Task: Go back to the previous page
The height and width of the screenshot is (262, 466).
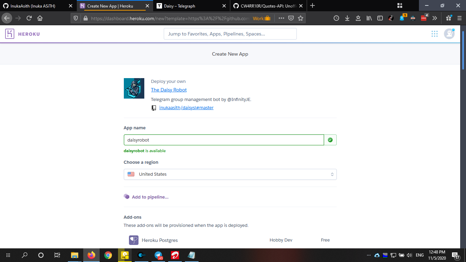Action: [7, 18]
